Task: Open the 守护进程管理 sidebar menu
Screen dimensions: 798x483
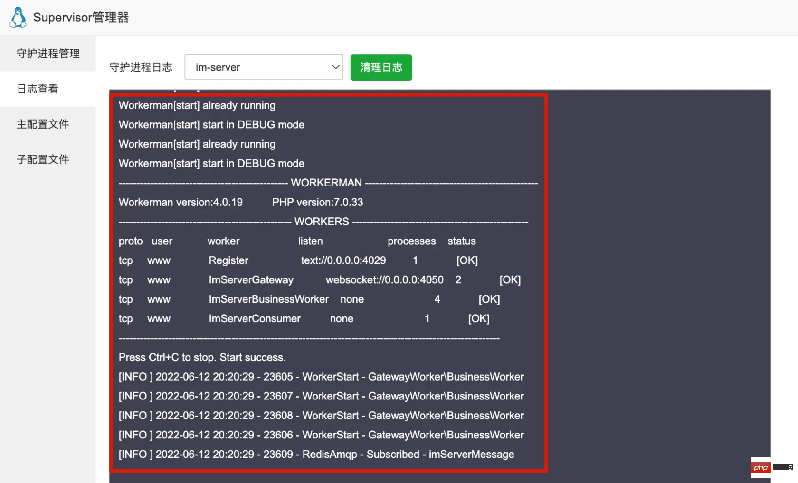Action: 48,54
